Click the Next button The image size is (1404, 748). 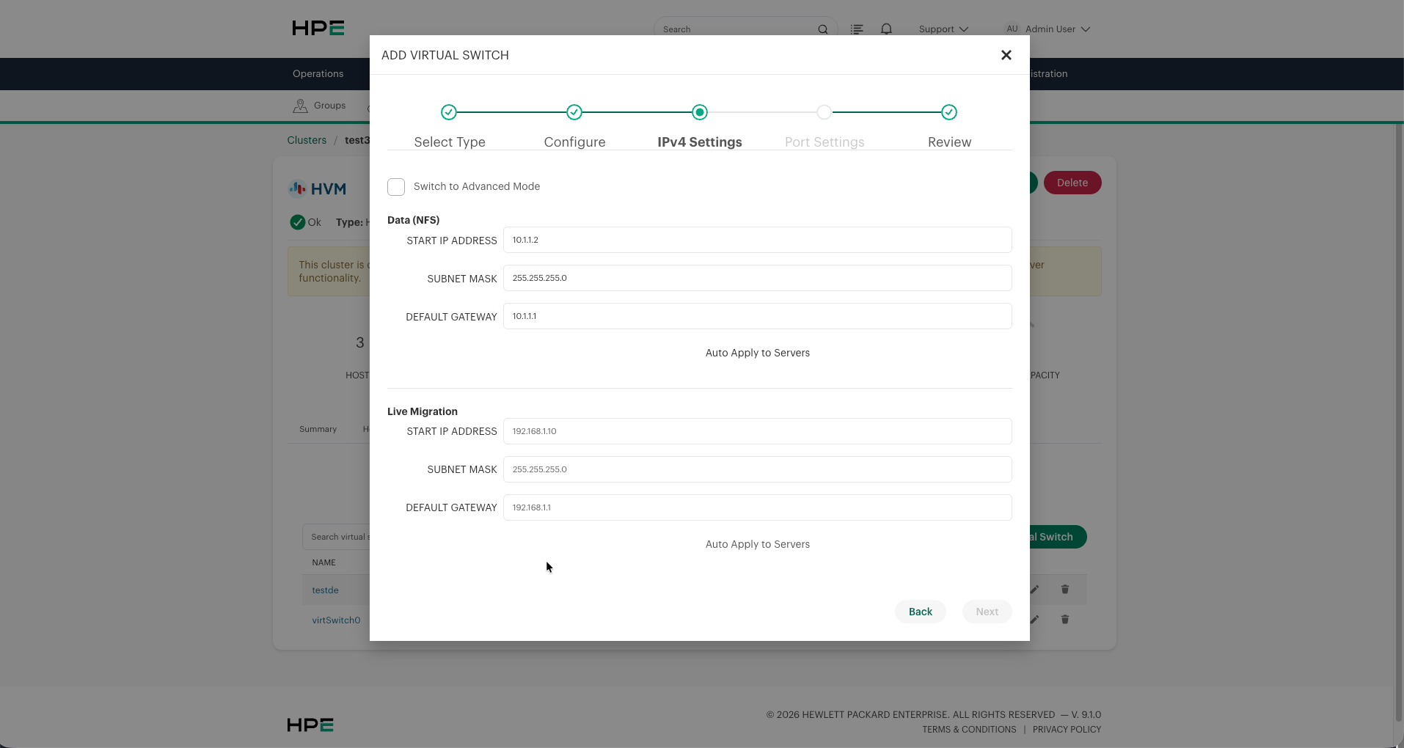point(987,612)
